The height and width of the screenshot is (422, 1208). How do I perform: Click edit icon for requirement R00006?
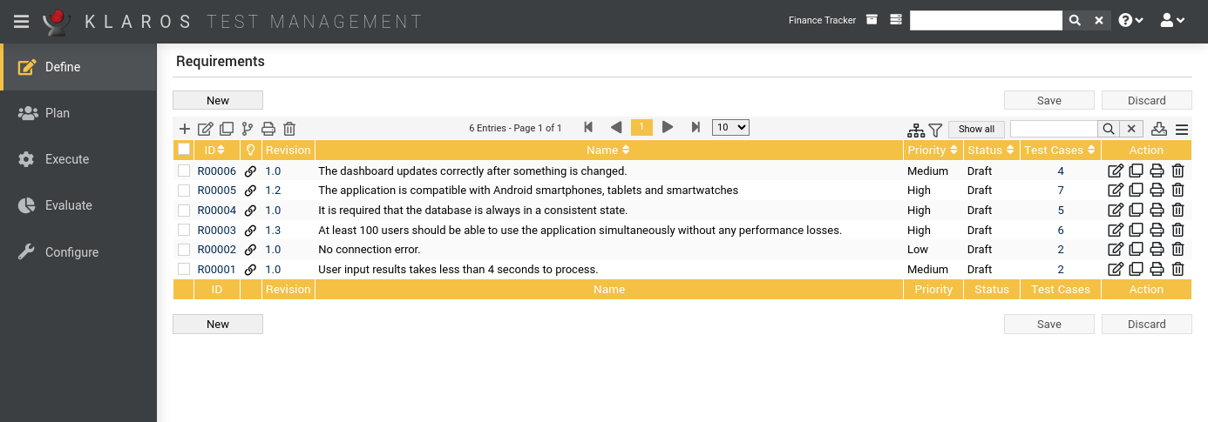pos(1115,171)
